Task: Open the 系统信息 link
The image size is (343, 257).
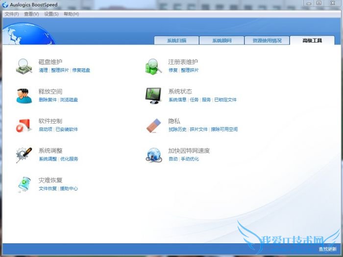Action: 177,100
